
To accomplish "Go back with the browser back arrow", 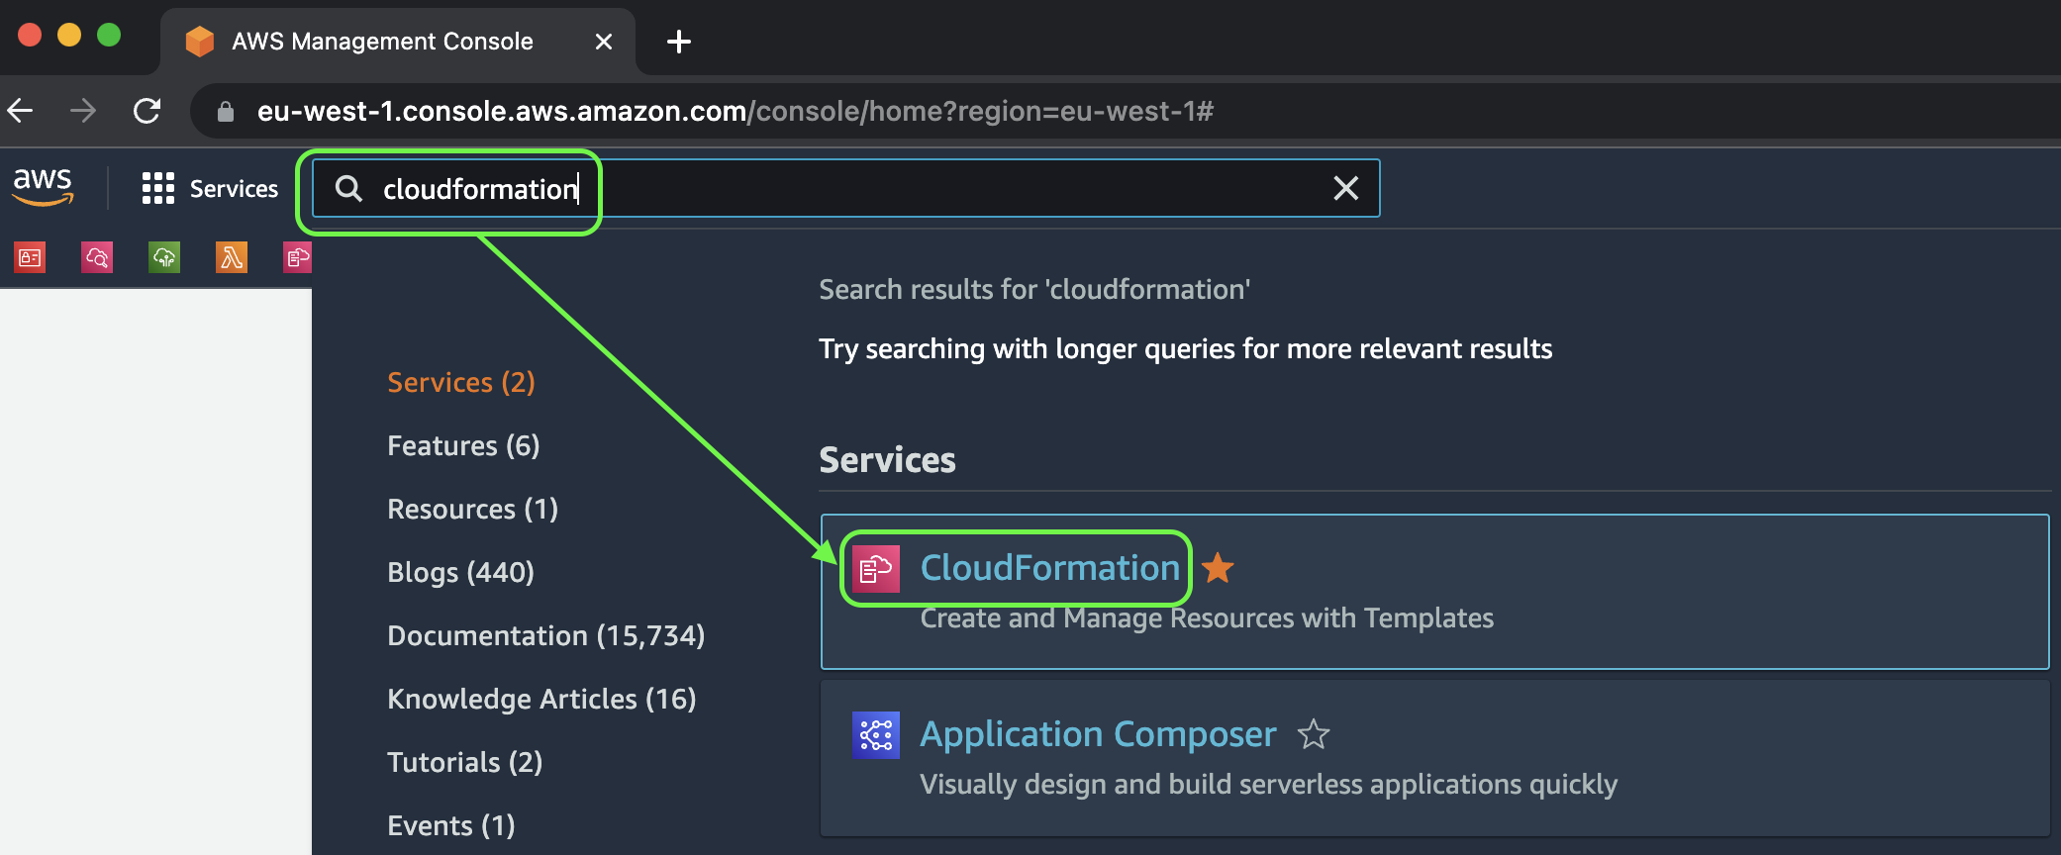I will (21, 111).
